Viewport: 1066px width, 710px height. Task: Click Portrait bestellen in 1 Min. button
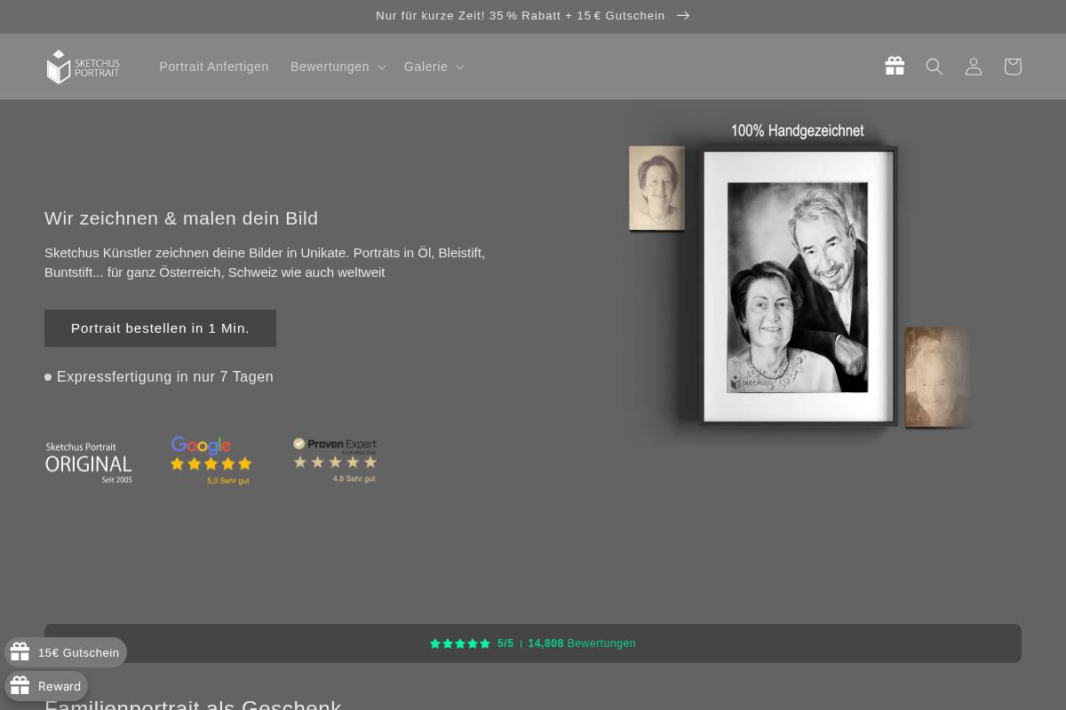click(x=160, y=328)
